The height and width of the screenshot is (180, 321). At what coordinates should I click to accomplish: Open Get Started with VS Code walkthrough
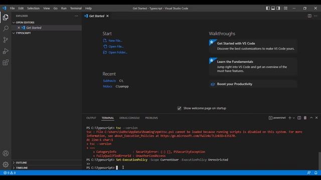[253, 46]
